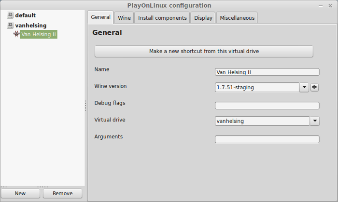Click the New button
338x202 pixels.
pyautogui.click(x=20, y=193)
